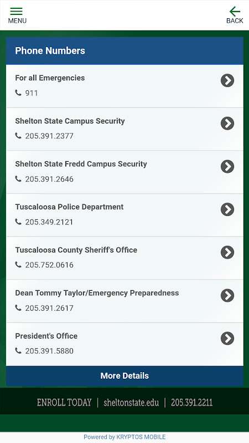Select the Dean Tommy Taylor/Emergency Preparedness entry

124,301
